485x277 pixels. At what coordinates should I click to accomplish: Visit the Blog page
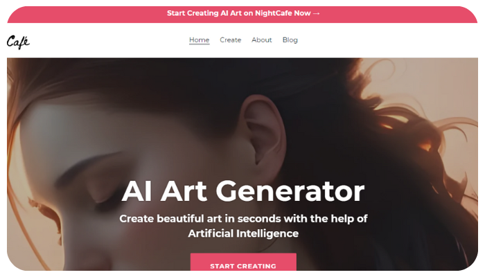click(290, 40)
